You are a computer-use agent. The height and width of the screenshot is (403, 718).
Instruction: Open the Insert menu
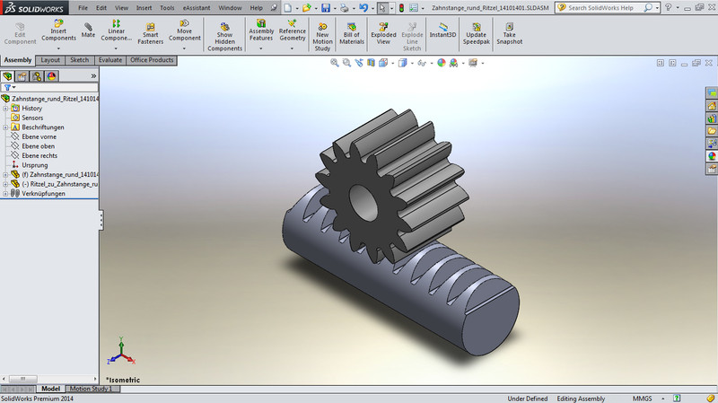point(144,7)
